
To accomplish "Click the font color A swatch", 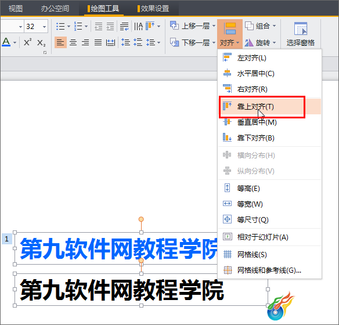I will coord(6,42).
